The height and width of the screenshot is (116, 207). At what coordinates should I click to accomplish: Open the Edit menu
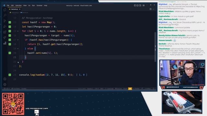click(12, 5)
